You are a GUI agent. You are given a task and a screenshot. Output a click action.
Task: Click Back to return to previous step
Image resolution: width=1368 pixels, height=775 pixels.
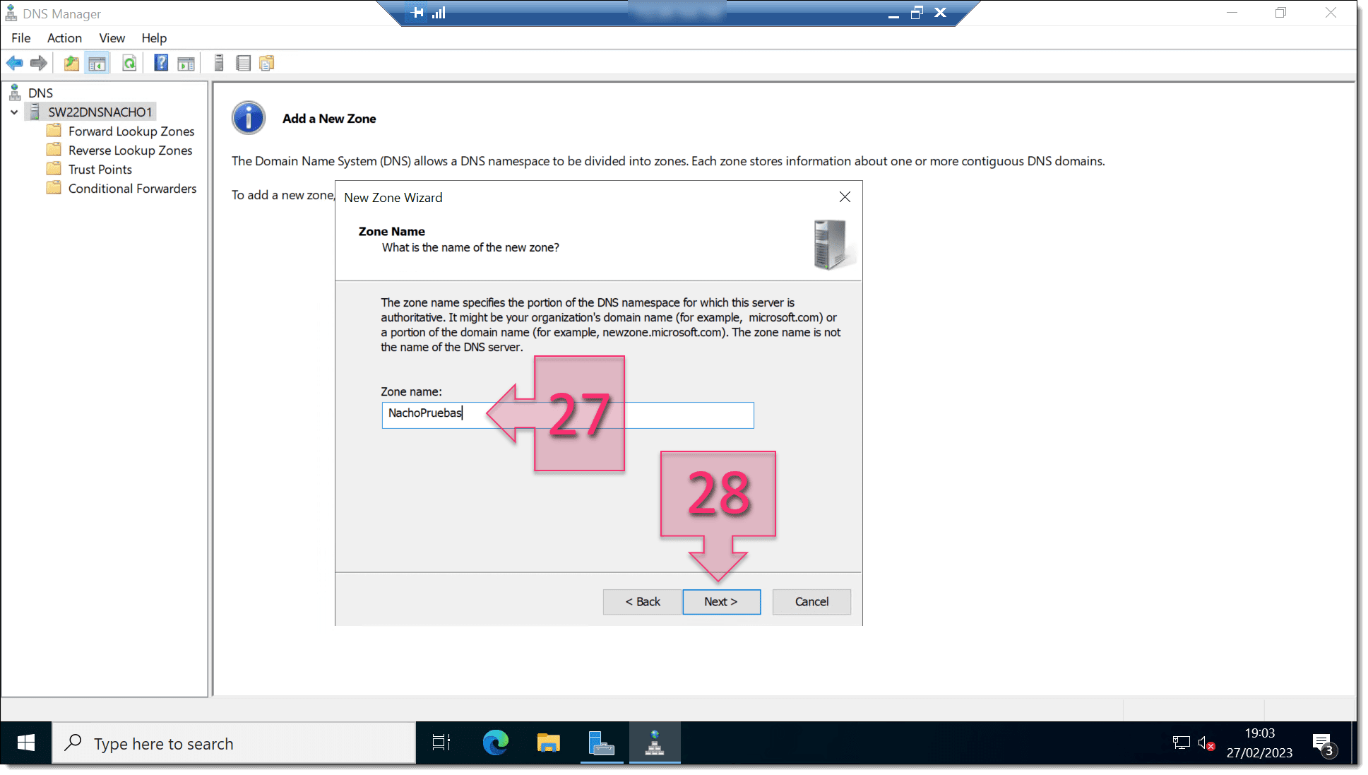(643, 602)
